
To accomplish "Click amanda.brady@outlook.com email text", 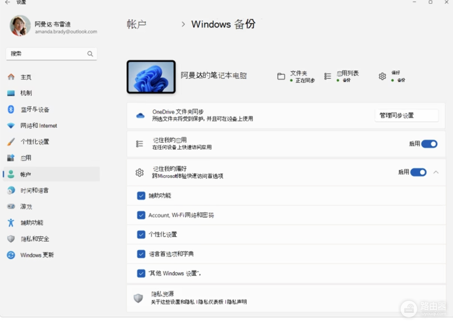I will (x=66, y=32).
